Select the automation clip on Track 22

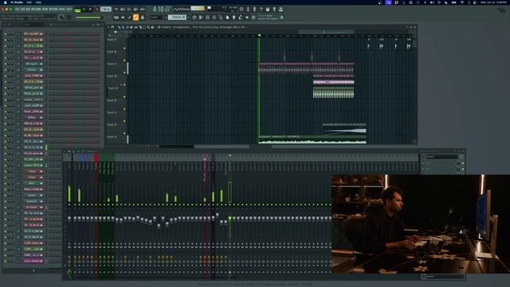coord(344,129)
